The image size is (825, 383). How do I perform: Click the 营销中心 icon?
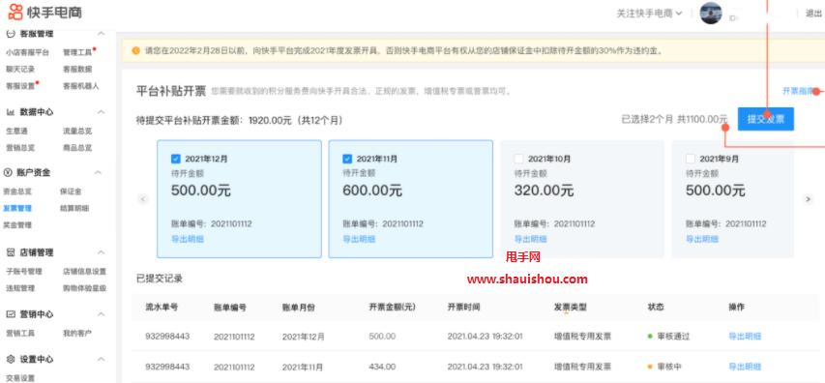pos(10,314)
